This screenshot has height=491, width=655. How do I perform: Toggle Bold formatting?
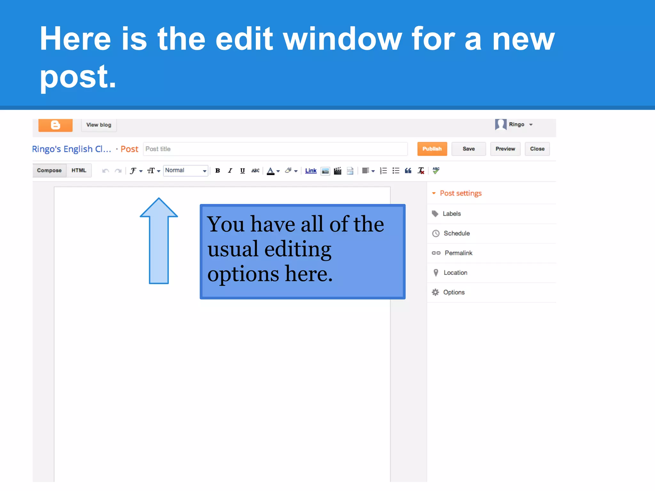click(x=217, y=170)
